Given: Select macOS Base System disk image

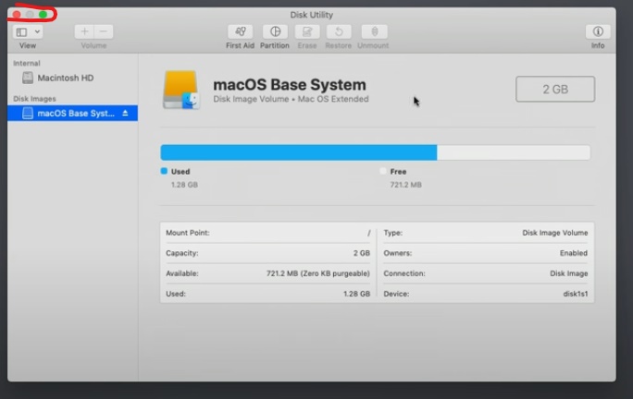Looking at the screenshot, I should click(73, 114).
